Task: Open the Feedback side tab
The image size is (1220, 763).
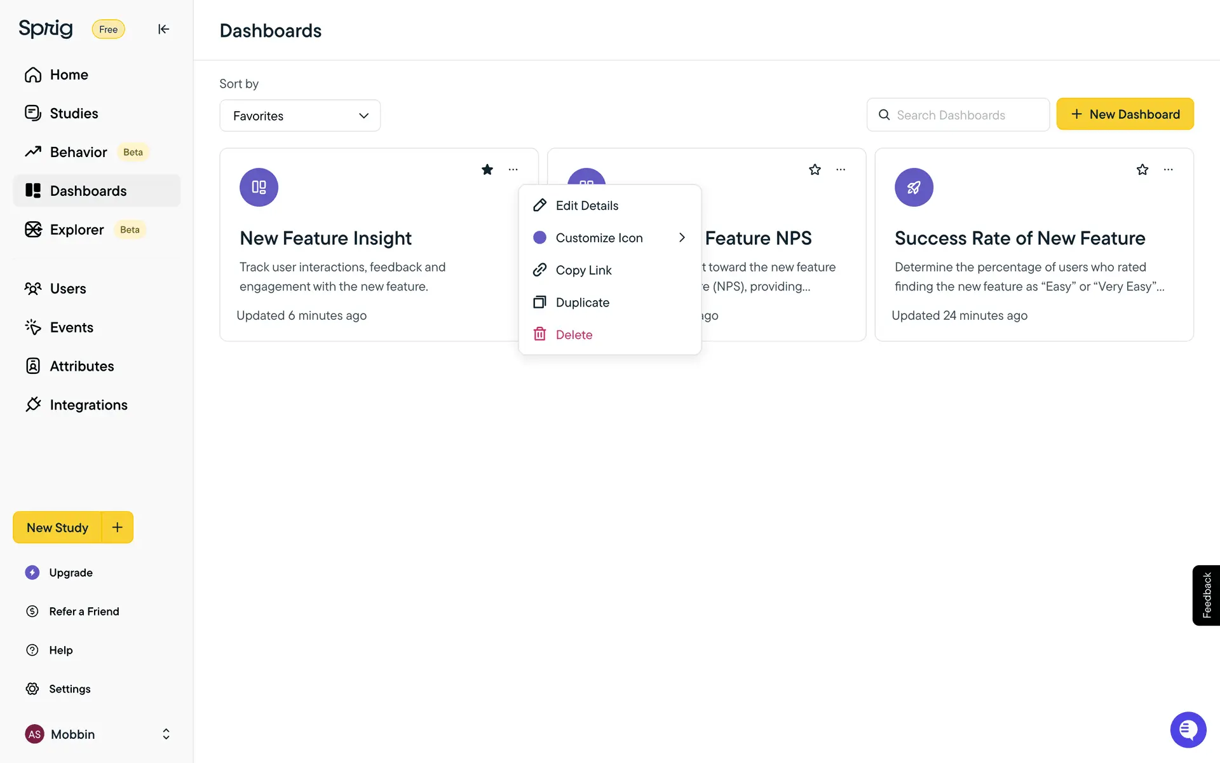Action: click(x=1206, y=595)
